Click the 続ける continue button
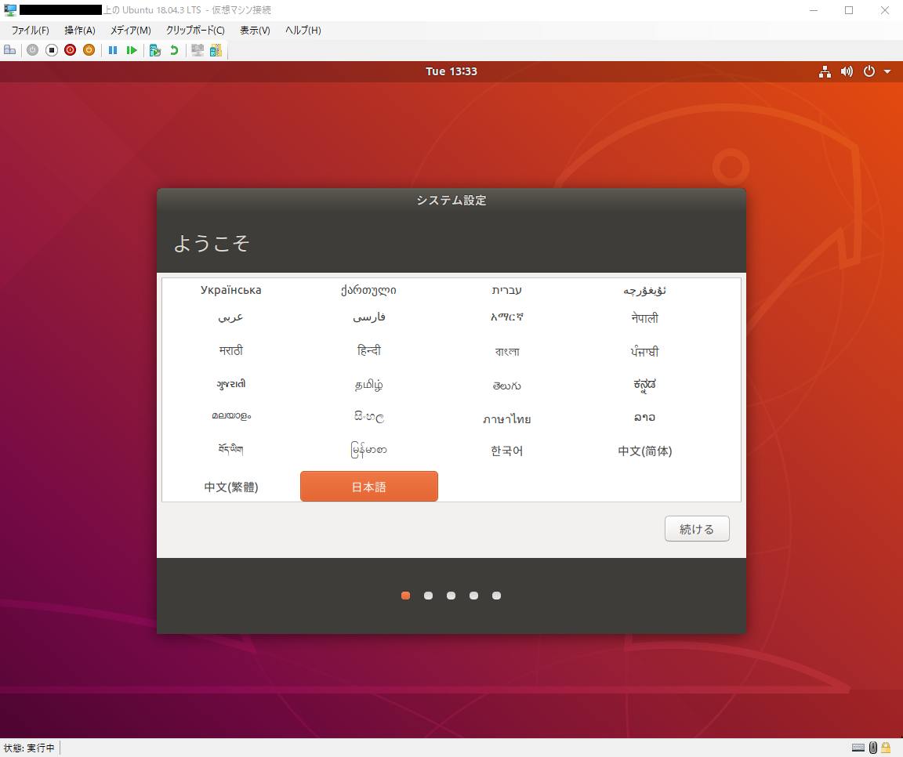 pos(697,528)
